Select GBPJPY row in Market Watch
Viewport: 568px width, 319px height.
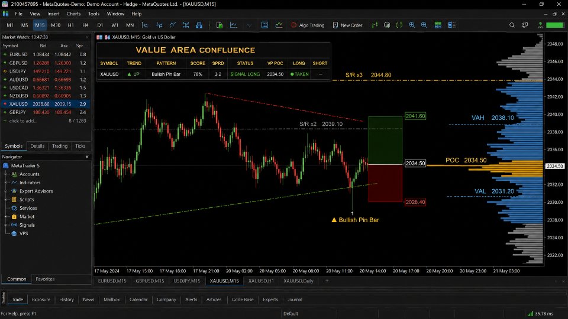tap(46, 112)
